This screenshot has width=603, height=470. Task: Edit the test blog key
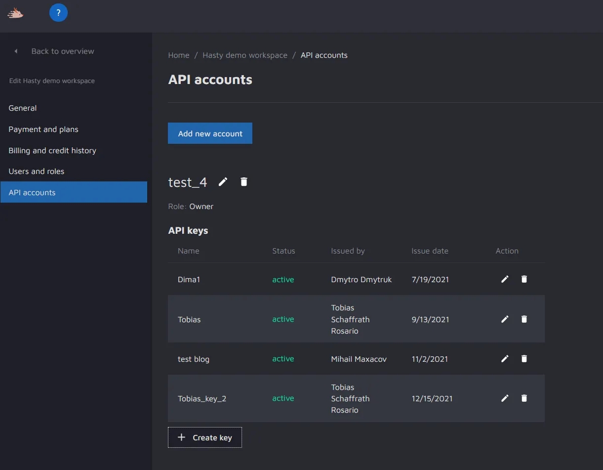pyautogui.click(x=505, y=359)
